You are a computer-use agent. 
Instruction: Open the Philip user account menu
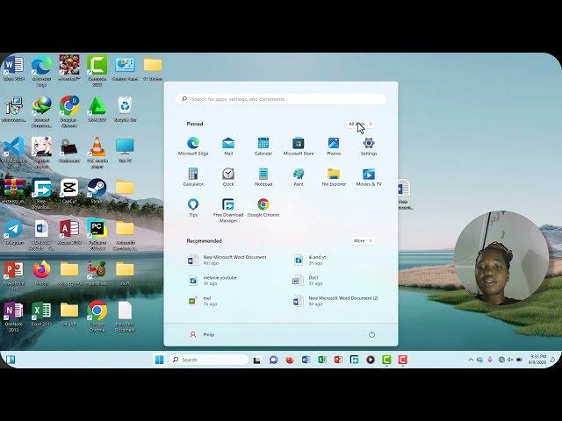(x=202, y=334)
